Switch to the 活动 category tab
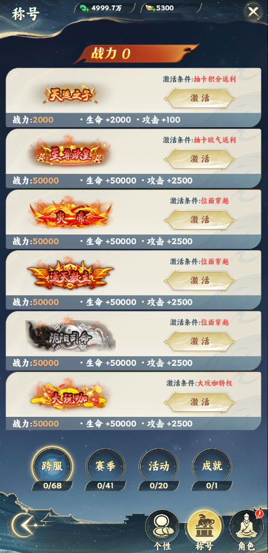This screenshot has width=268, height=553. click(159, 465)
